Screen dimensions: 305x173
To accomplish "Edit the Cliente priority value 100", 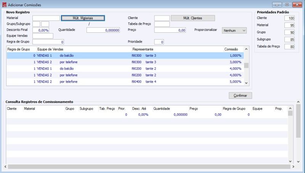I will point(290,18).
